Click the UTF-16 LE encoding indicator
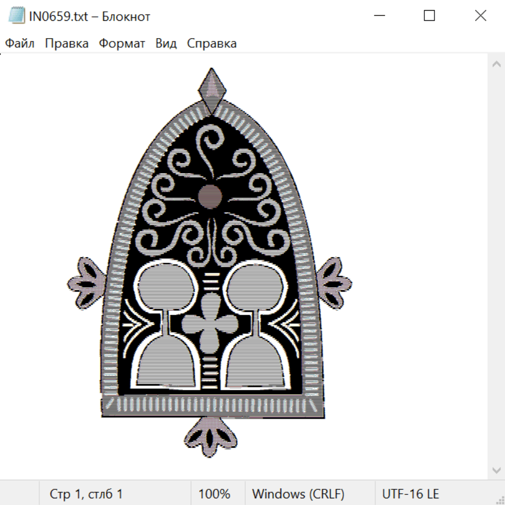 click(x=410, y=494)
